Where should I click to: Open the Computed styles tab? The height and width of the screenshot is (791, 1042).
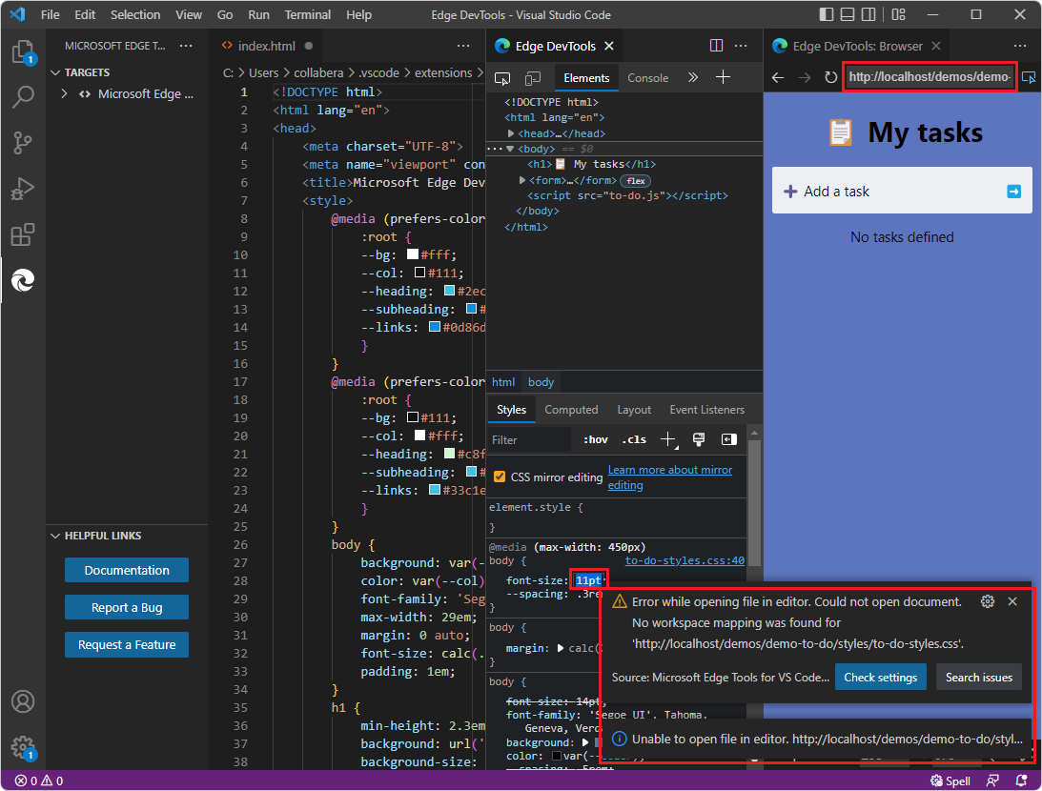tap(571, 409)
